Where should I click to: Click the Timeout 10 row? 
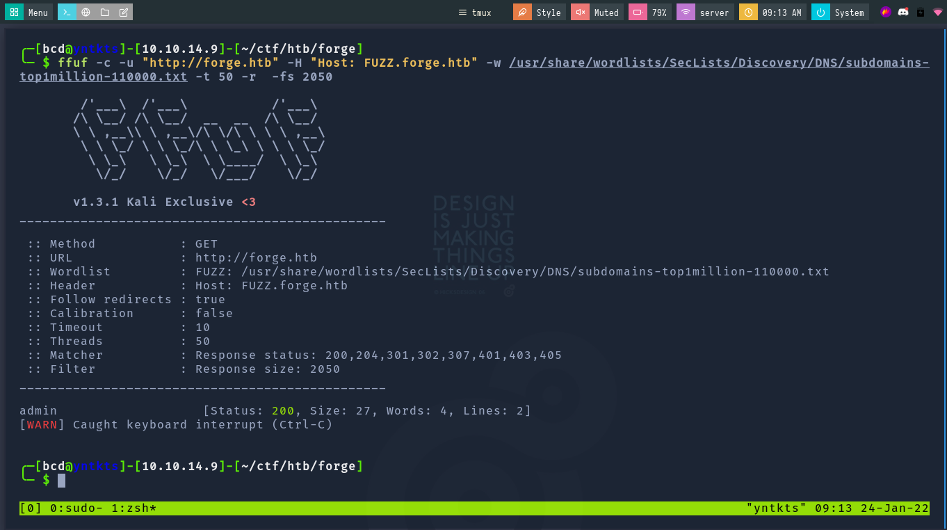[x=119, y=327]
